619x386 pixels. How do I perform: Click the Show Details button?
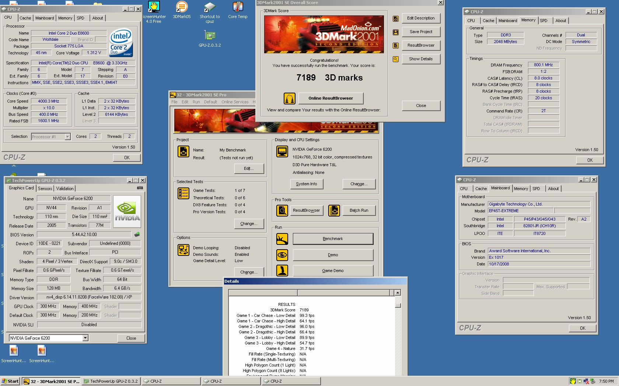421,59
